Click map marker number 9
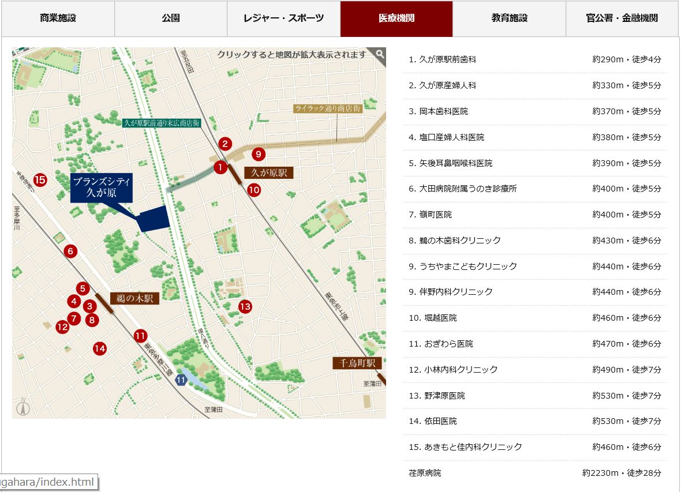Viewport: 681px width, 492px height. pyautogui.click(x=259, y=154)
